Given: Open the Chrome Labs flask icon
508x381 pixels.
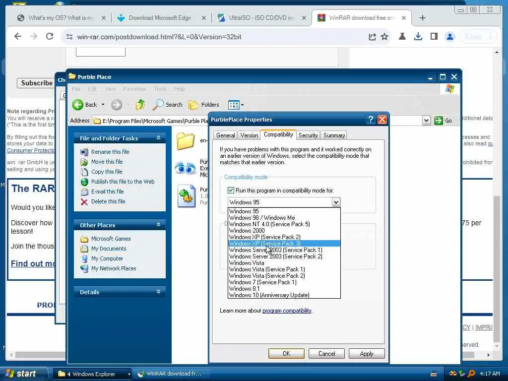Looking at the screenshot, I should tap(402, 37).
